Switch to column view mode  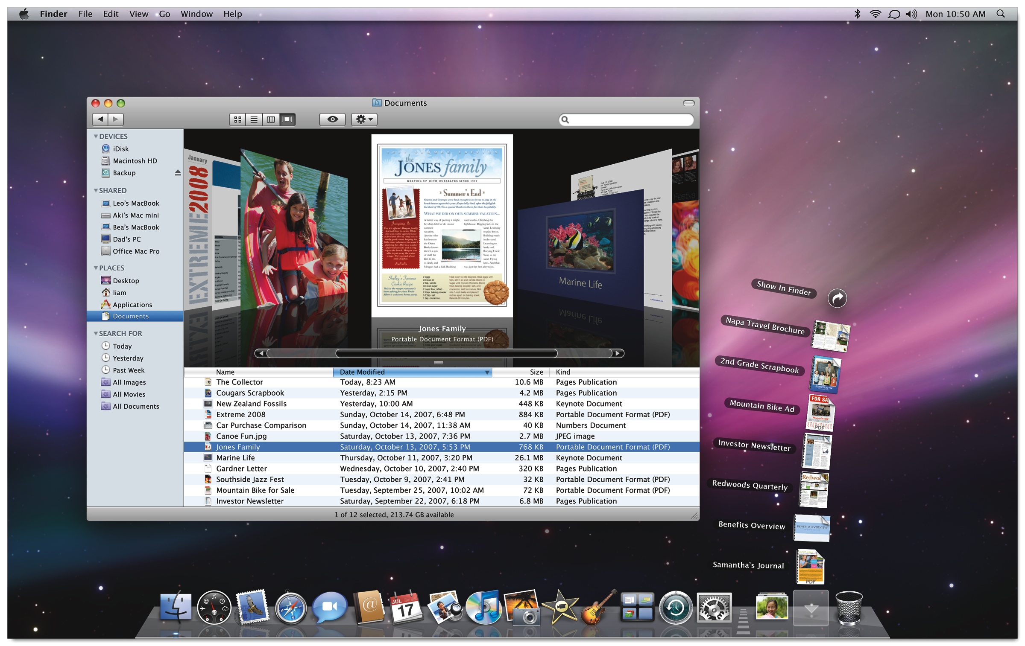[x=270, y=119]
